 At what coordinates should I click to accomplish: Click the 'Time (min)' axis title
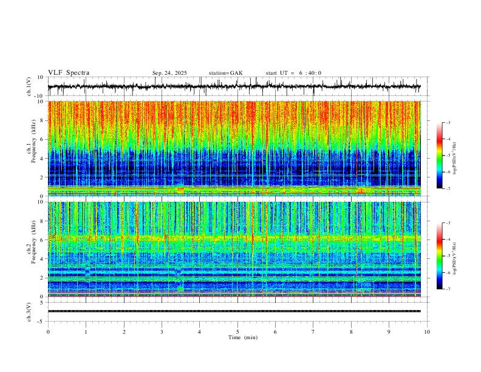point(243,337)
